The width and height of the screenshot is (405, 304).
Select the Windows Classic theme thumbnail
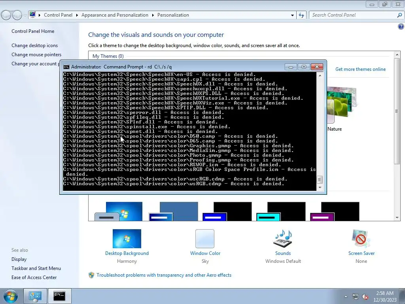(x=174, y=211)
